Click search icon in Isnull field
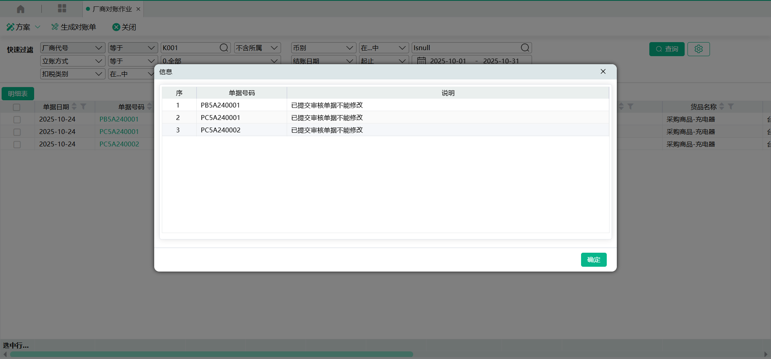The height and width of the screenshot is (359, 771). click(525, 48)
